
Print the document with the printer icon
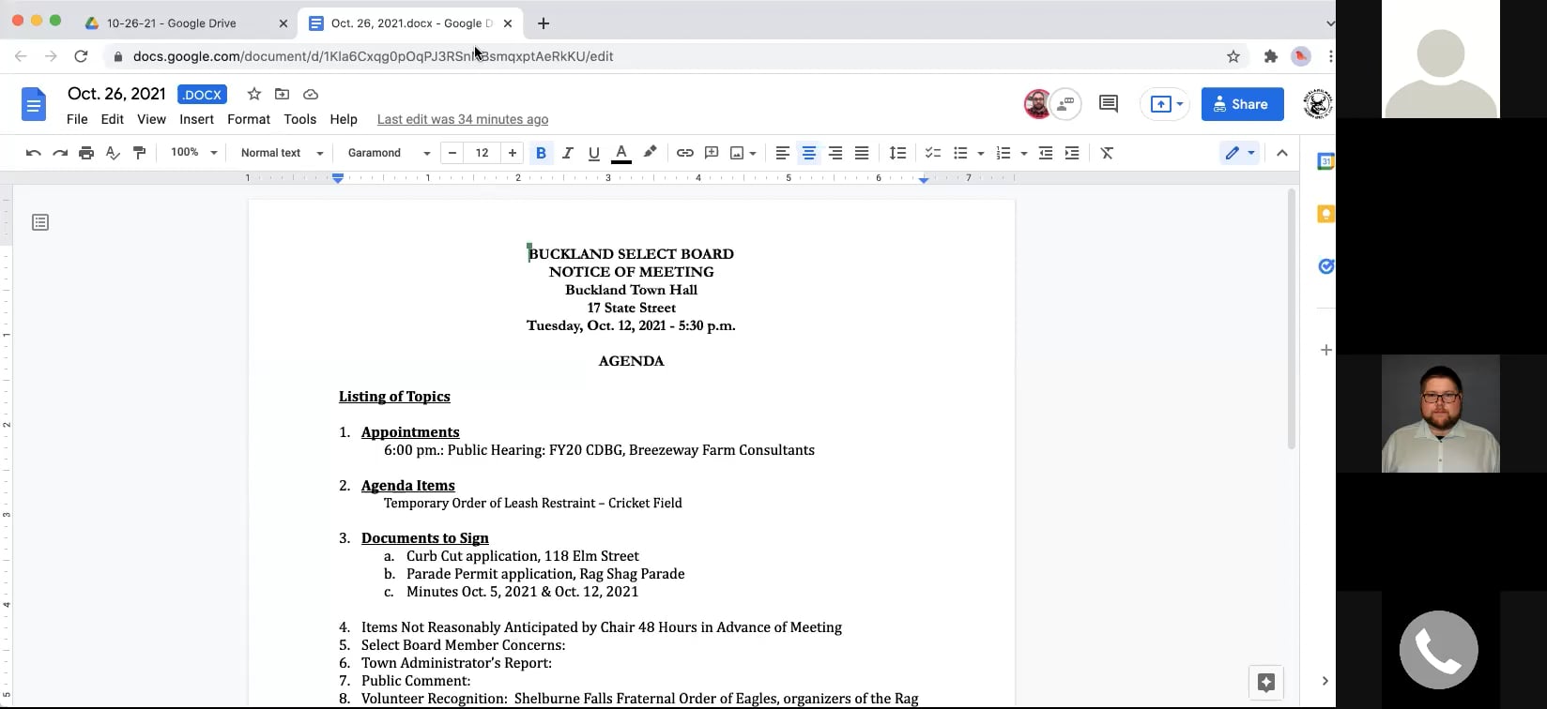(86, 153)
